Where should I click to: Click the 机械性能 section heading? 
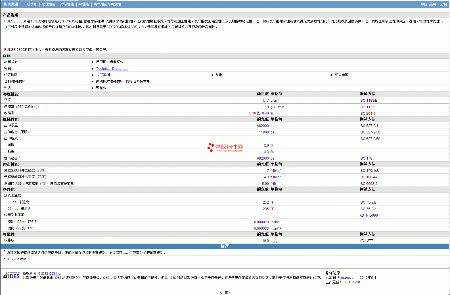pos(11,120)
